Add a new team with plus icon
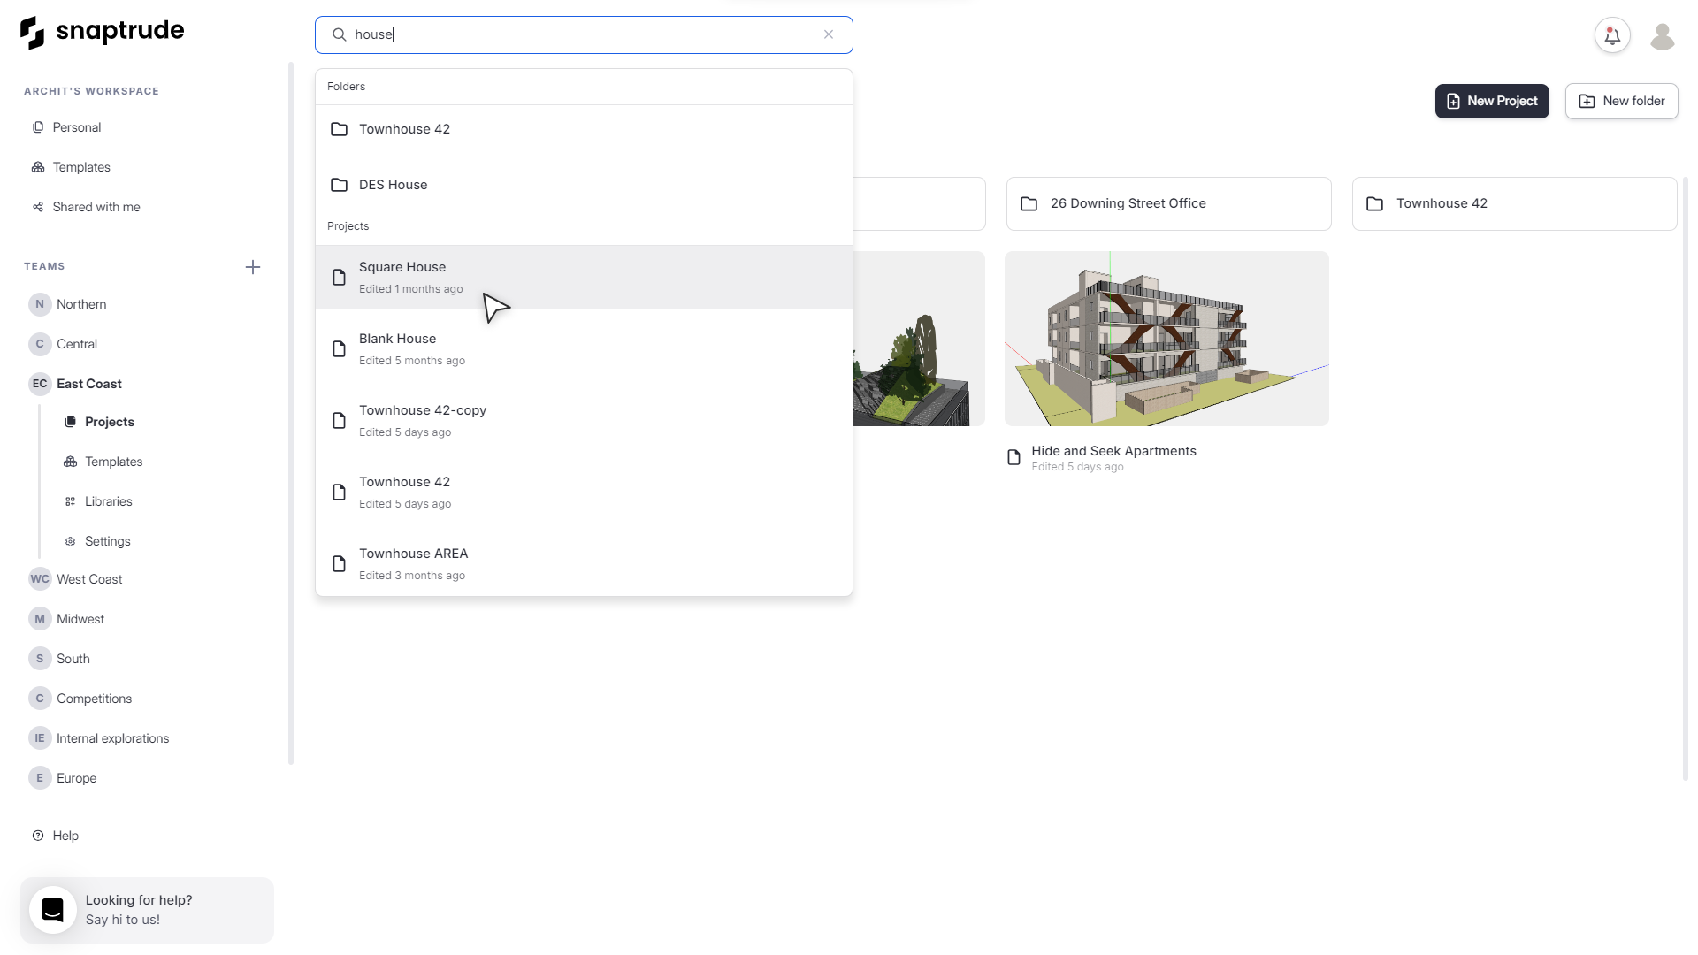The height and width of the screenshot is (955, 1698). coord(253,267)
